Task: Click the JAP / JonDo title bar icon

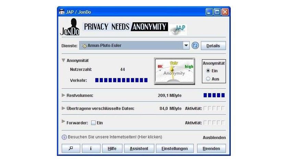Action: coord(61,12)
